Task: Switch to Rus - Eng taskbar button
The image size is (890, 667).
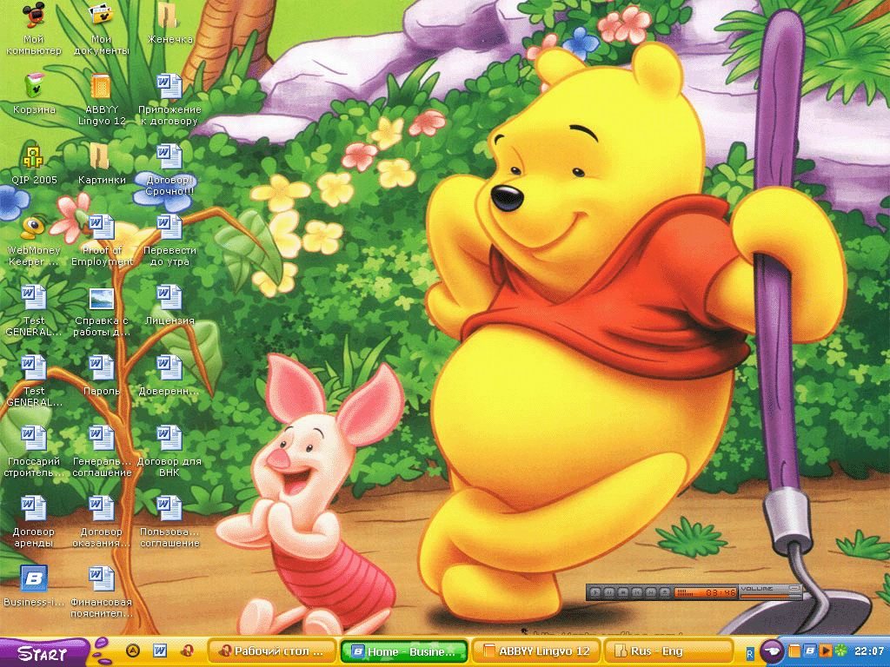Action: pos(667,651)
